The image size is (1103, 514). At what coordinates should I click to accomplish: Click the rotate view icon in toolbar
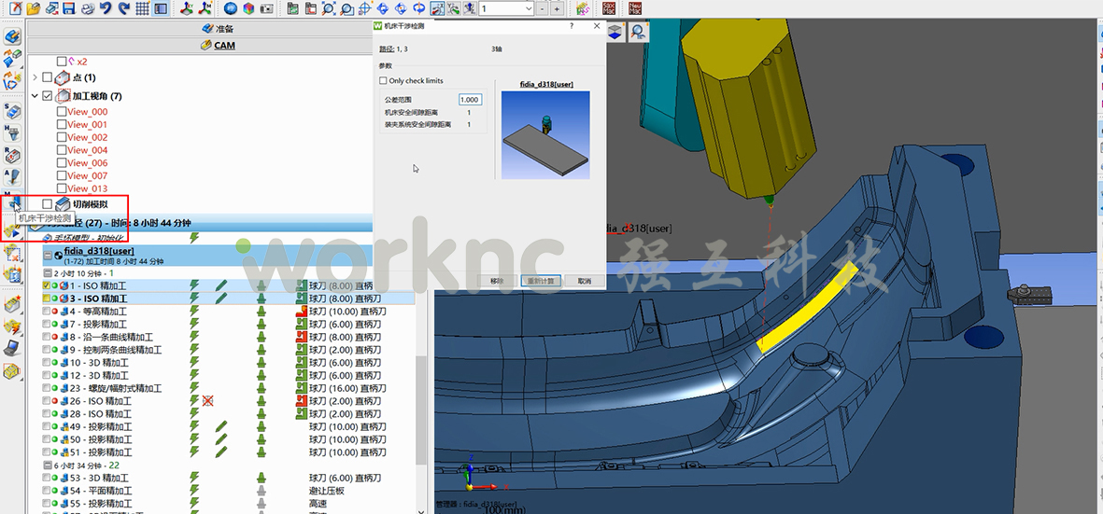[x=418, y=9]
